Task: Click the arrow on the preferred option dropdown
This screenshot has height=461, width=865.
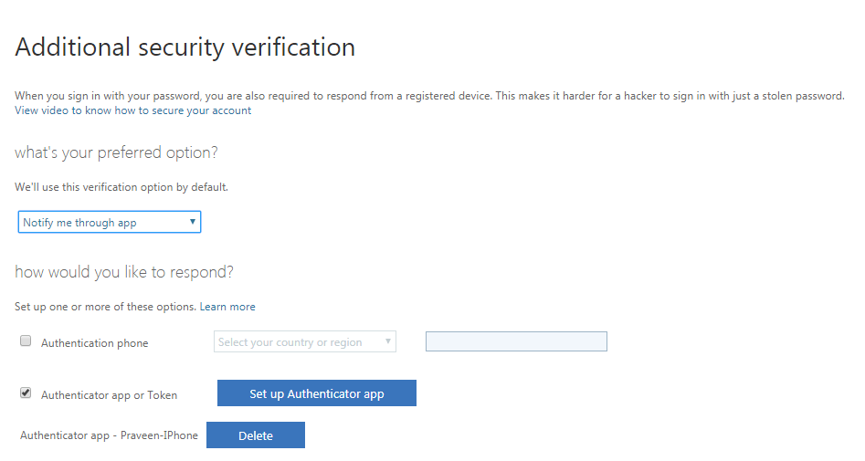Action: tap(193, 222)
